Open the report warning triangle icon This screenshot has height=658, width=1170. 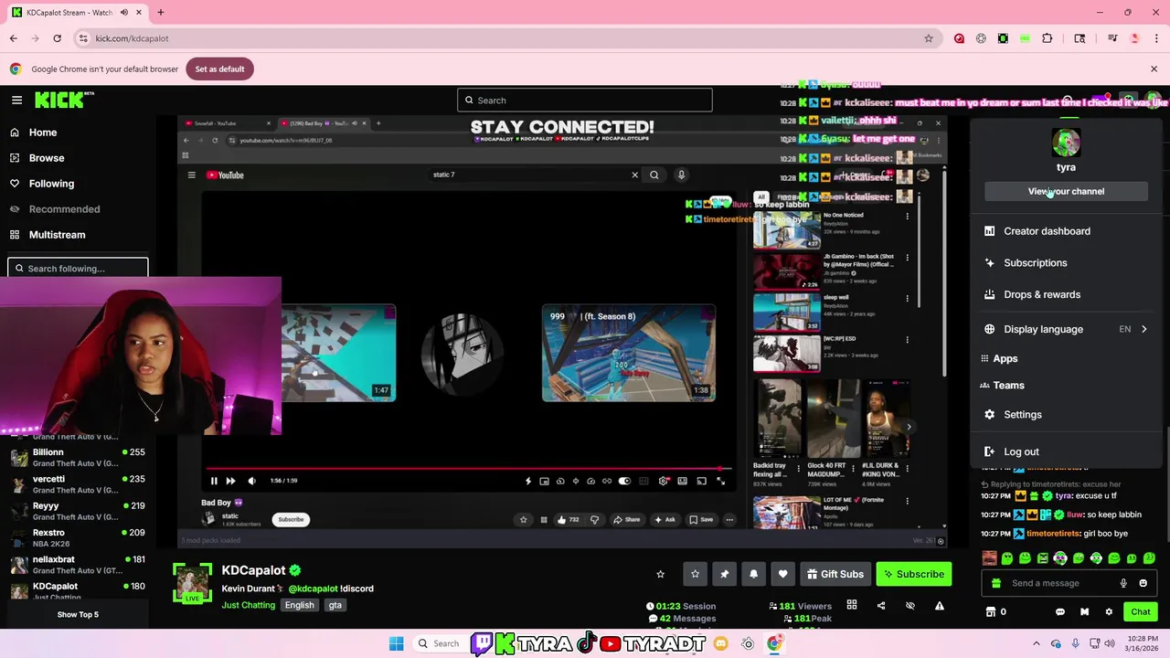(939, 605)
